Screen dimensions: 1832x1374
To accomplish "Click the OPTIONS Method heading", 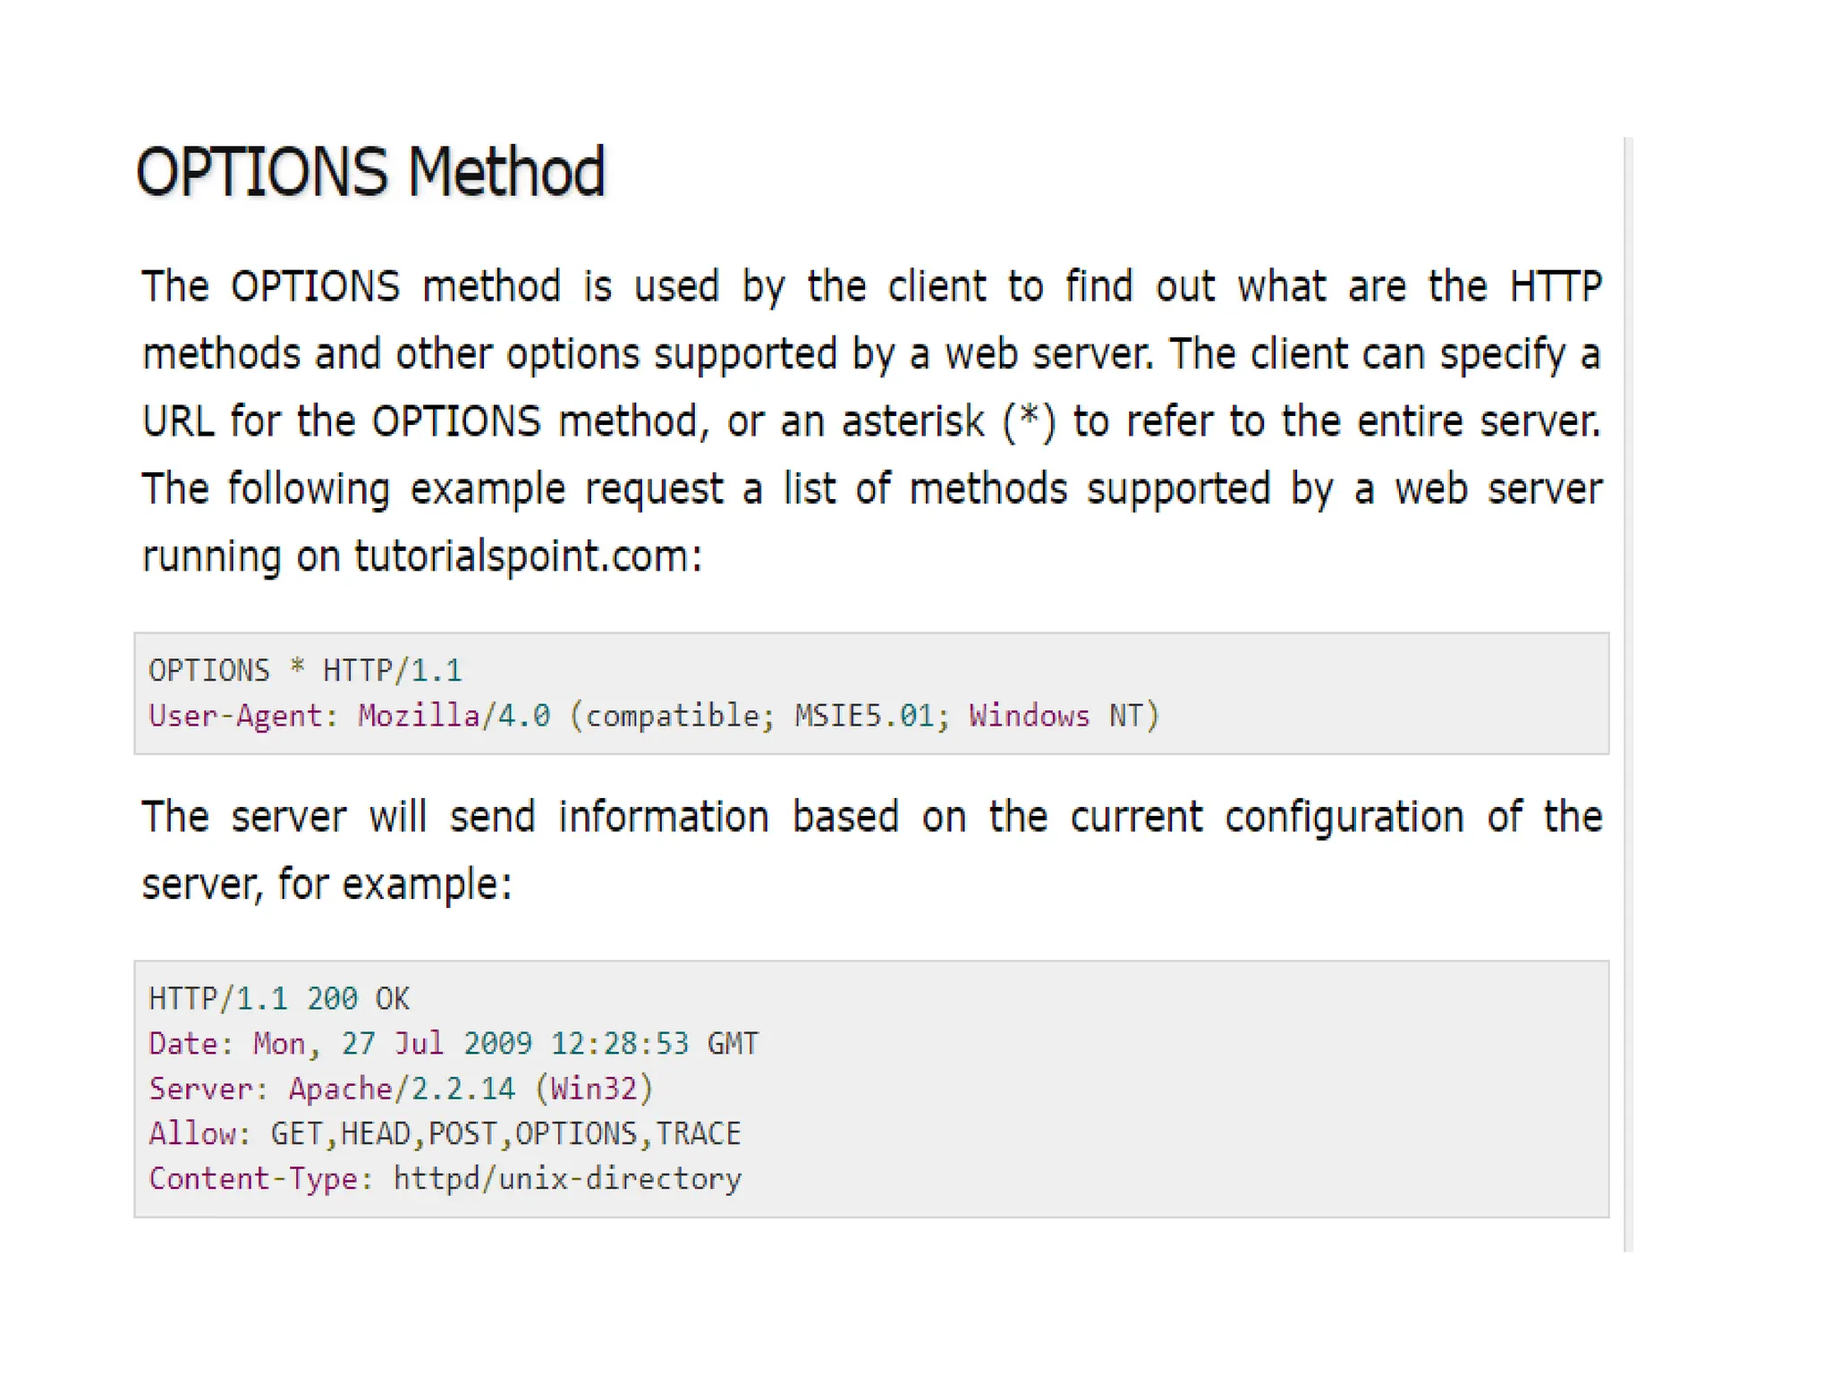I will pos(369,172).
